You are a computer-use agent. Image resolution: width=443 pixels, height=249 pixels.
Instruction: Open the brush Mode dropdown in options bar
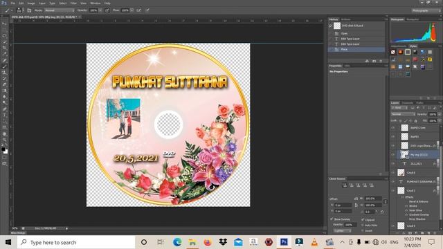click(60, 10)
